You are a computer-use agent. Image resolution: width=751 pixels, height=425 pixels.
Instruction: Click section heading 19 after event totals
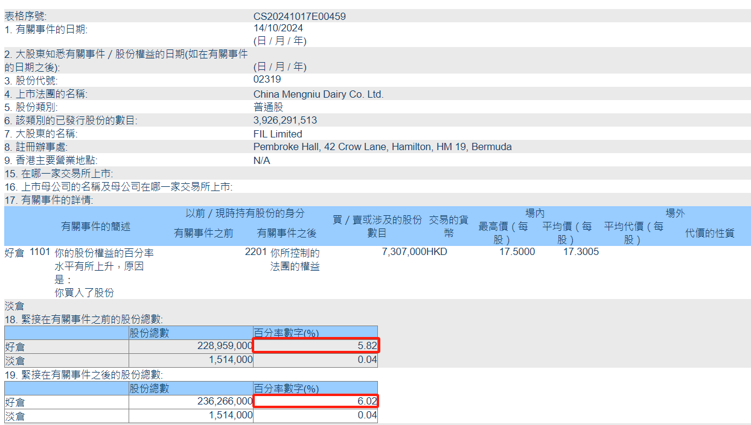point(84,375)
